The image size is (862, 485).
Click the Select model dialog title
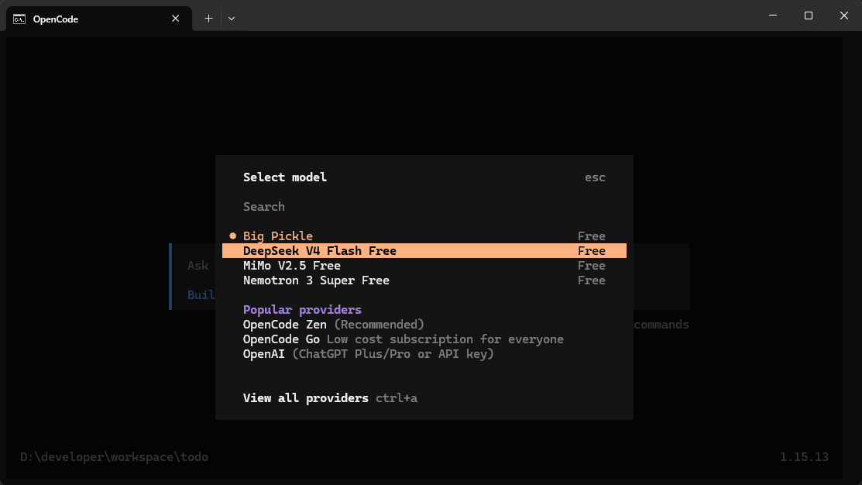(285, 177)
